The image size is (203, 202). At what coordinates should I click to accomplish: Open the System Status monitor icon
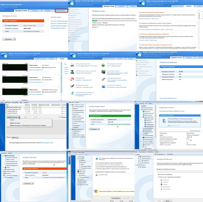[103, 72]
